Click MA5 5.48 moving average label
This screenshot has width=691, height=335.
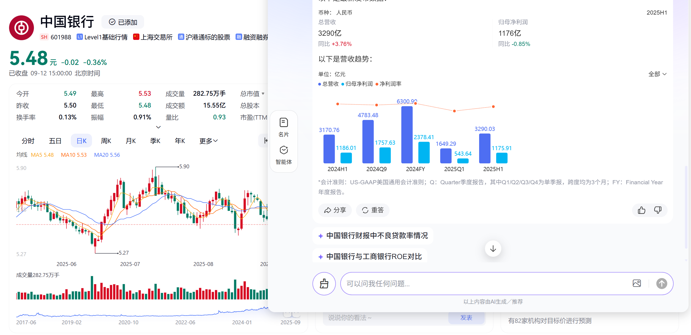click(42, 155)
